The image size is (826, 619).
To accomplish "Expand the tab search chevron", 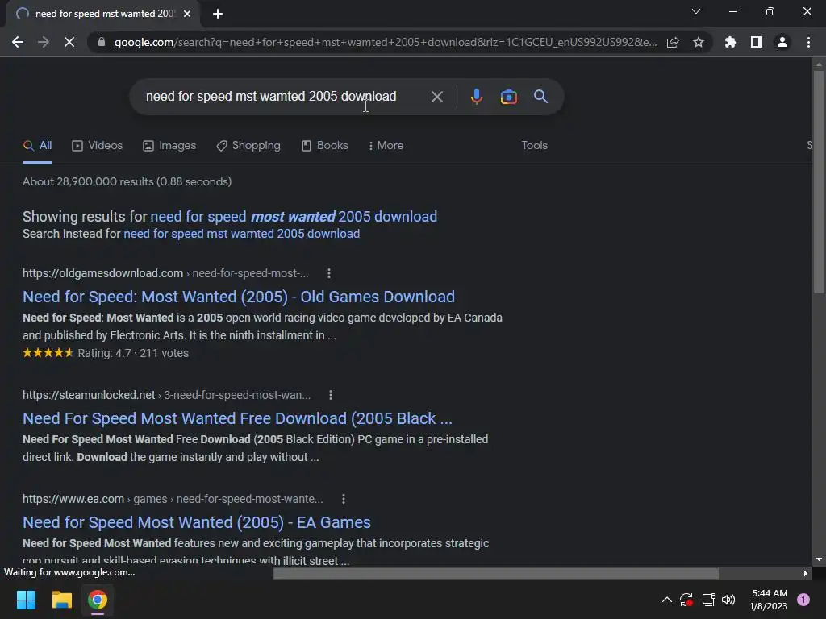I will [x=696, y=11].
